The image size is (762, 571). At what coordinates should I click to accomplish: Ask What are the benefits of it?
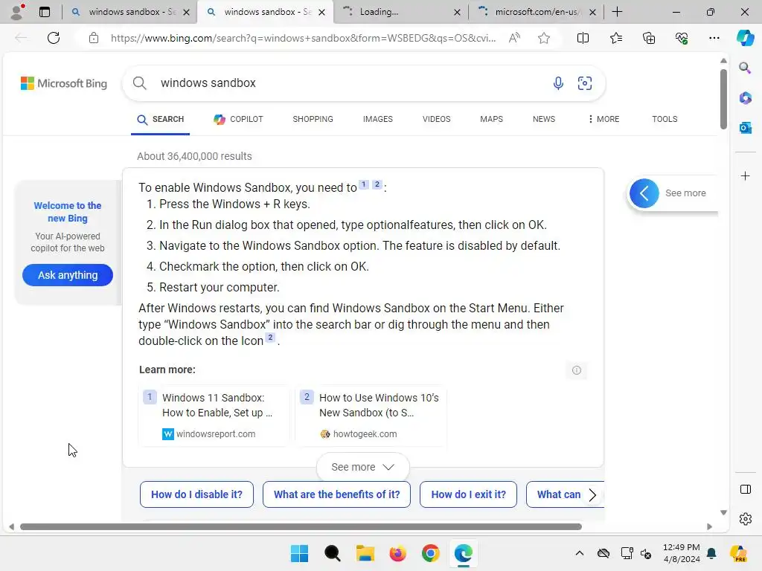(x=337, y=494)
